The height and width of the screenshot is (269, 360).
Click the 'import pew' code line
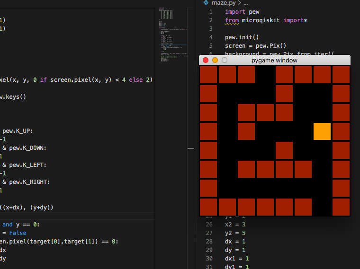point(242,12)
